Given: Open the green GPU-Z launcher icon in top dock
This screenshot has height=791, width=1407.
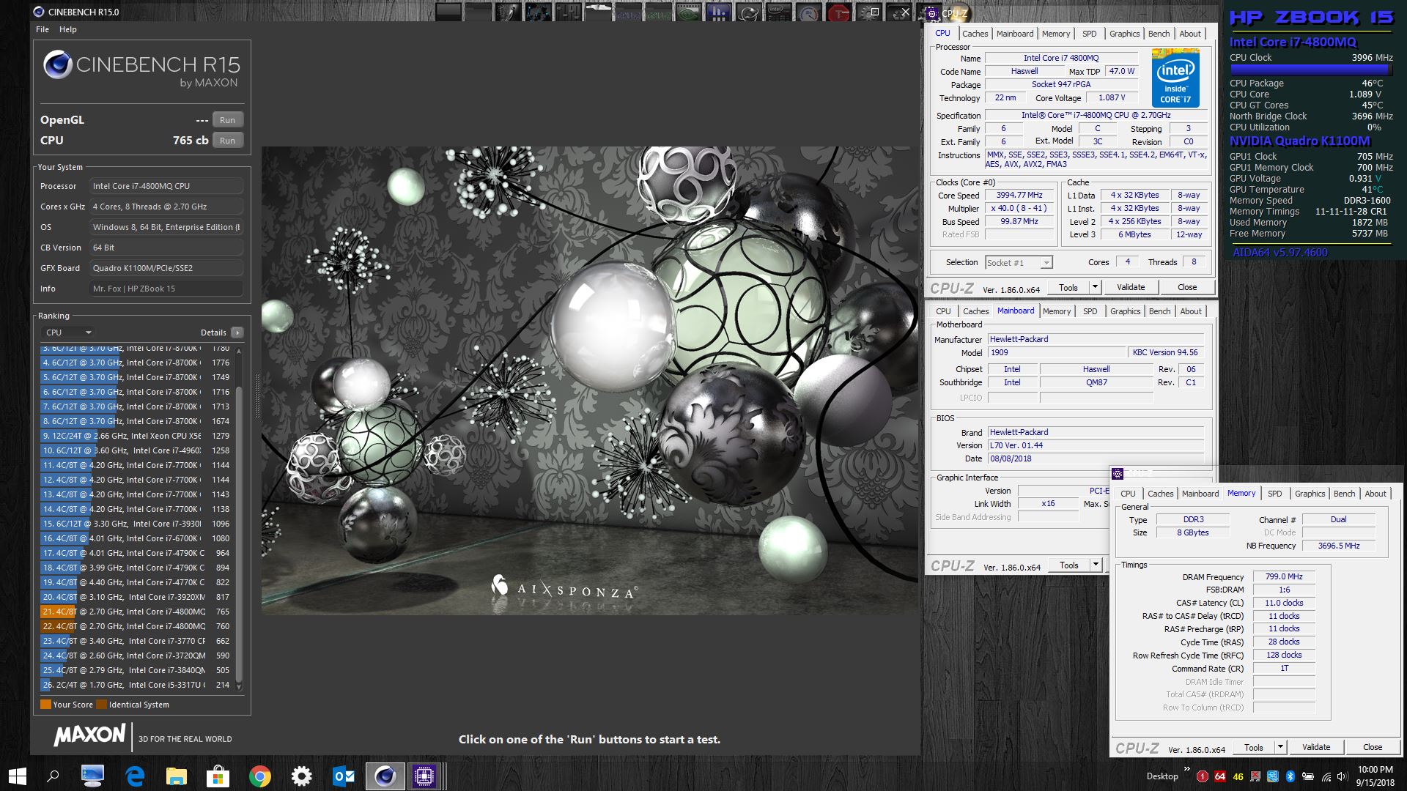Looking at the screenshot, I should 659,12.
